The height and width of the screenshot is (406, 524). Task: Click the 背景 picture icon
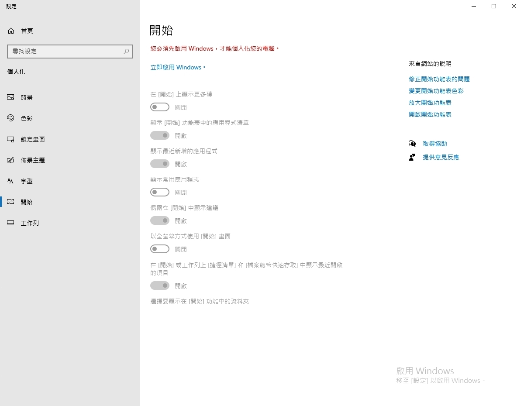click(x=11, y=97)
